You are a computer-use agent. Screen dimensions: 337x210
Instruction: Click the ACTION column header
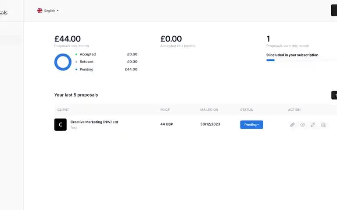(x=294, y=110)
